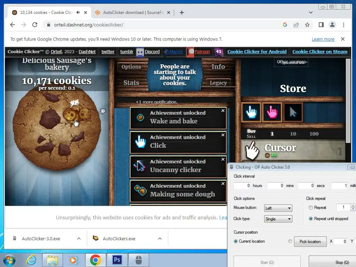Open the Click type dropdown set to Single
356x267 pixels.
(278, 219)
